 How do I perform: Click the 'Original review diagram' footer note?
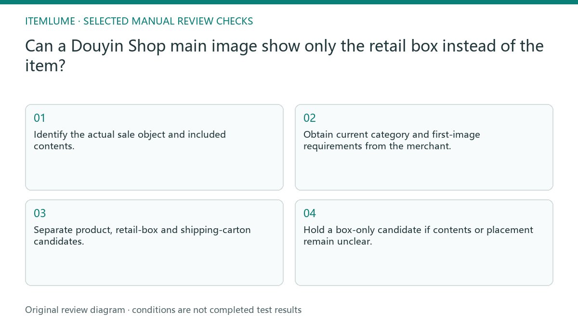163,310
